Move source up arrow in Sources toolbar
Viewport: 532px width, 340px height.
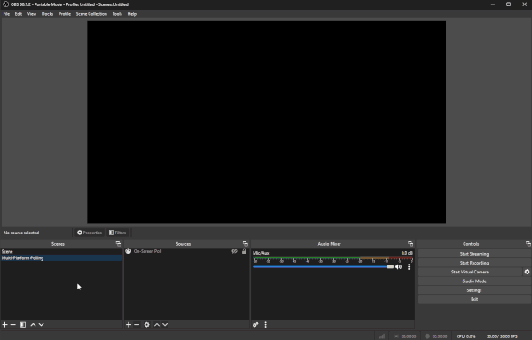tap(157, 325)
